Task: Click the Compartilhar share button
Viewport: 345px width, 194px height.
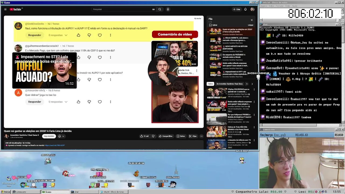Action: coord(165,136)
